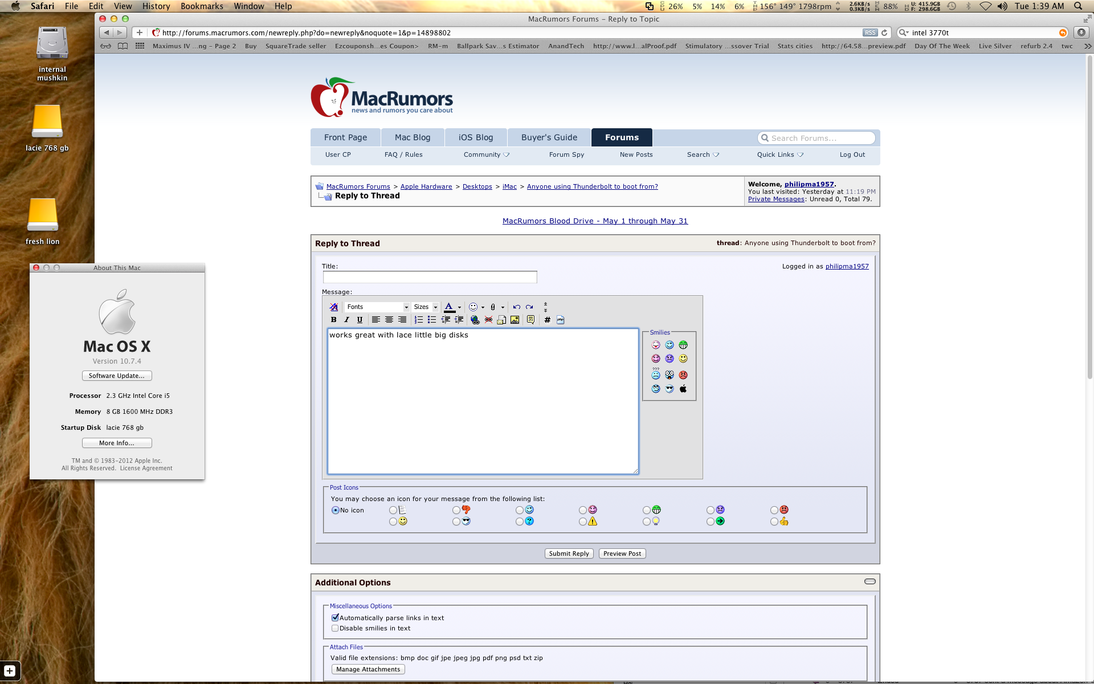Viewport: 1094px width, 684px height.
Task: Insert a hyperlink with globe icon
Action: tap(475, 320)
